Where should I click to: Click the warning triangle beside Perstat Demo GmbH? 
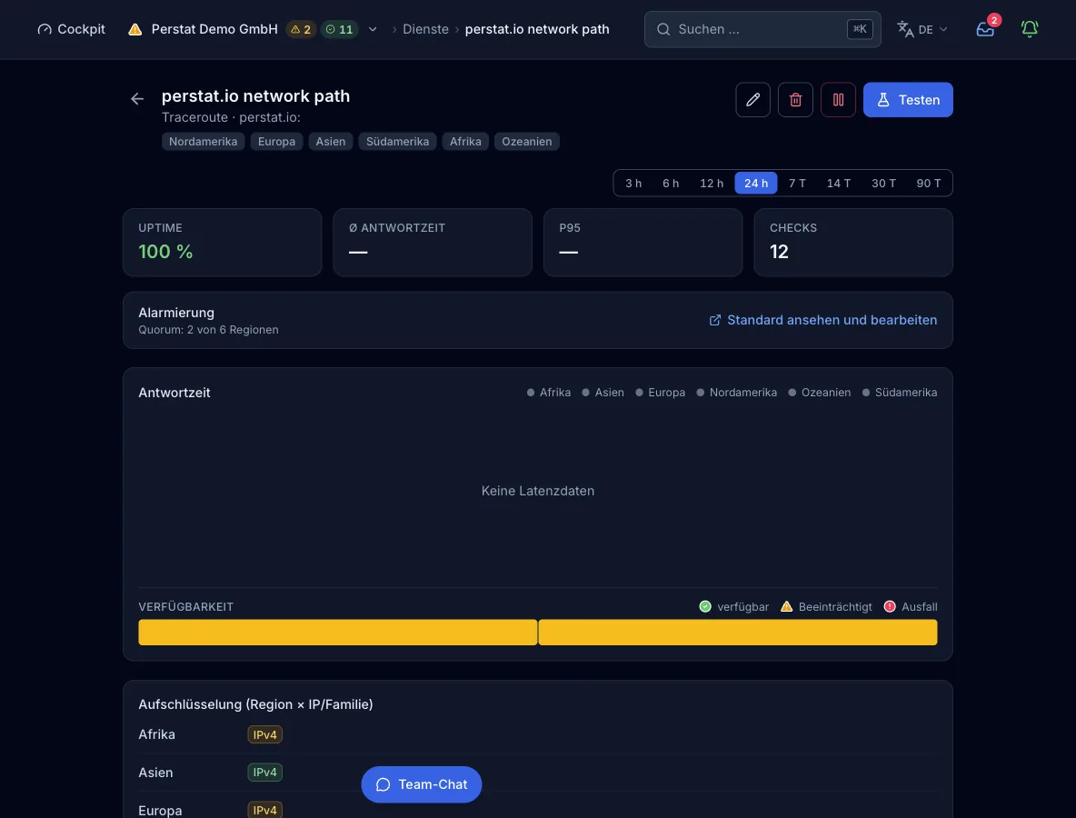coord(135,29)
